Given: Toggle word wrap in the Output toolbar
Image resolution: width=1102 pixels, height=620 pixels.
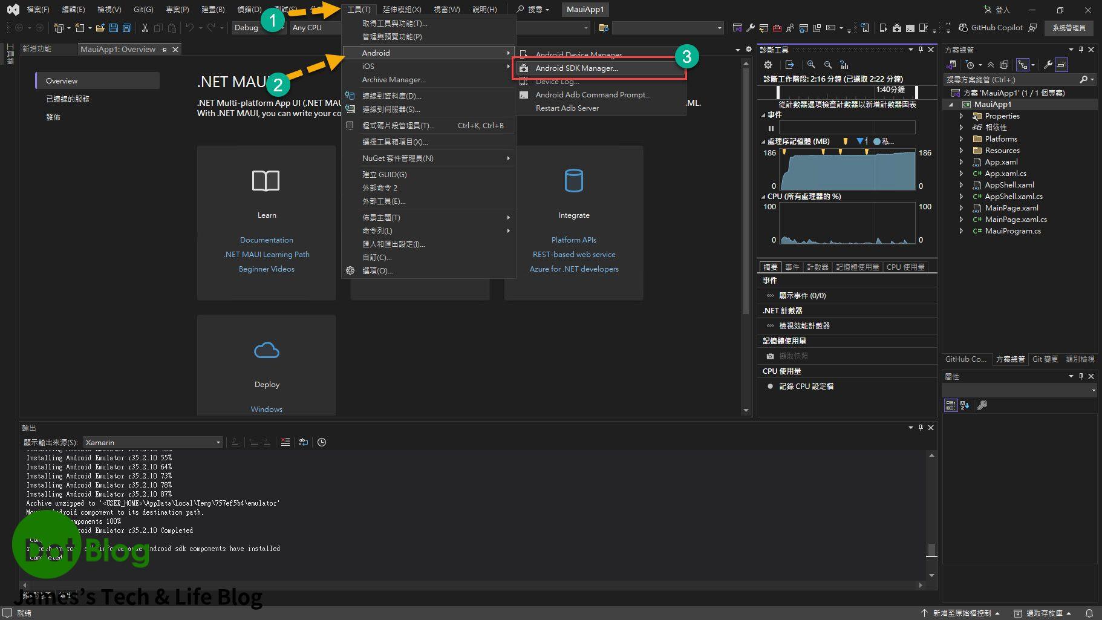Looking at the screenshot, I should (x=304, y=442).
